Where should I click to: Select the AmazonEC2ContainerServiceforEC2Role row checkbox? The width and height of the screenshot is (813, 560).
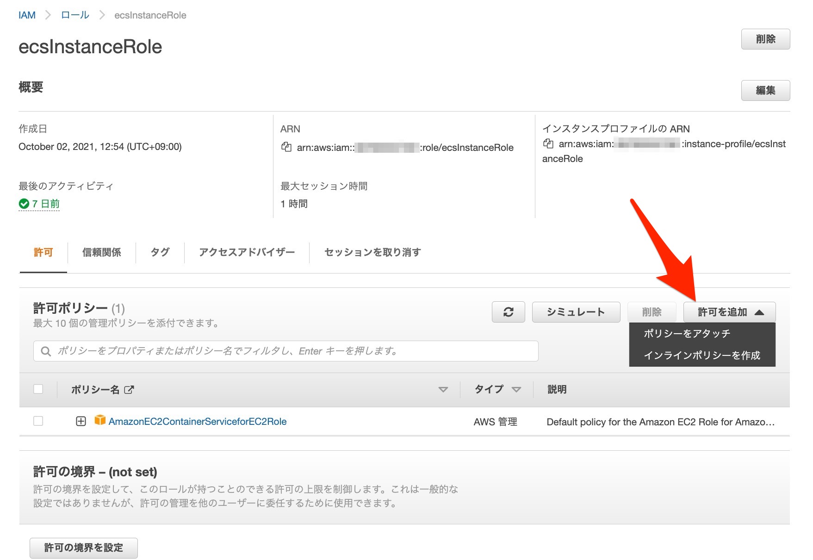38,421
